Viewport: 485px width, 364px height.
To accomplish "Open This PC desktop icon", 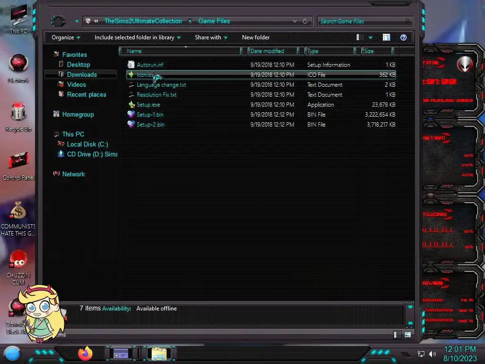I will tap(18, 18).
